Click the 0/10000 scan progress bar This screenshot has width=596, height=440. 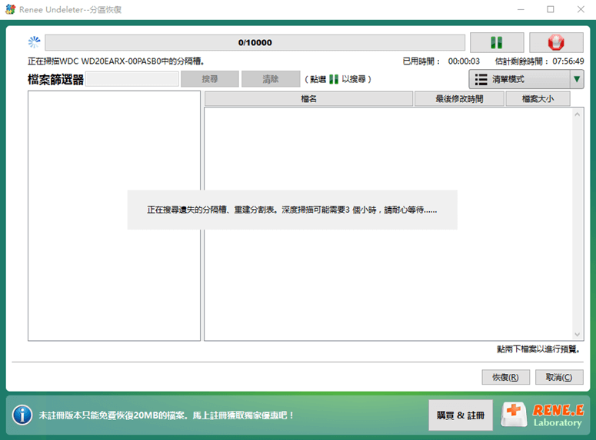pos(255,42)
